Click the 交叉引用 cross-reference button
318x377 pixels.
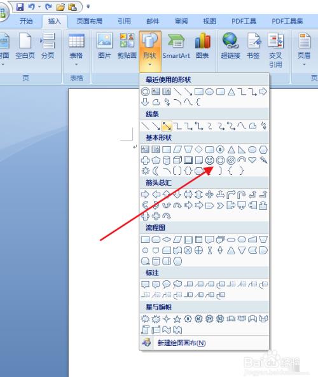click(x=275, y=50)
